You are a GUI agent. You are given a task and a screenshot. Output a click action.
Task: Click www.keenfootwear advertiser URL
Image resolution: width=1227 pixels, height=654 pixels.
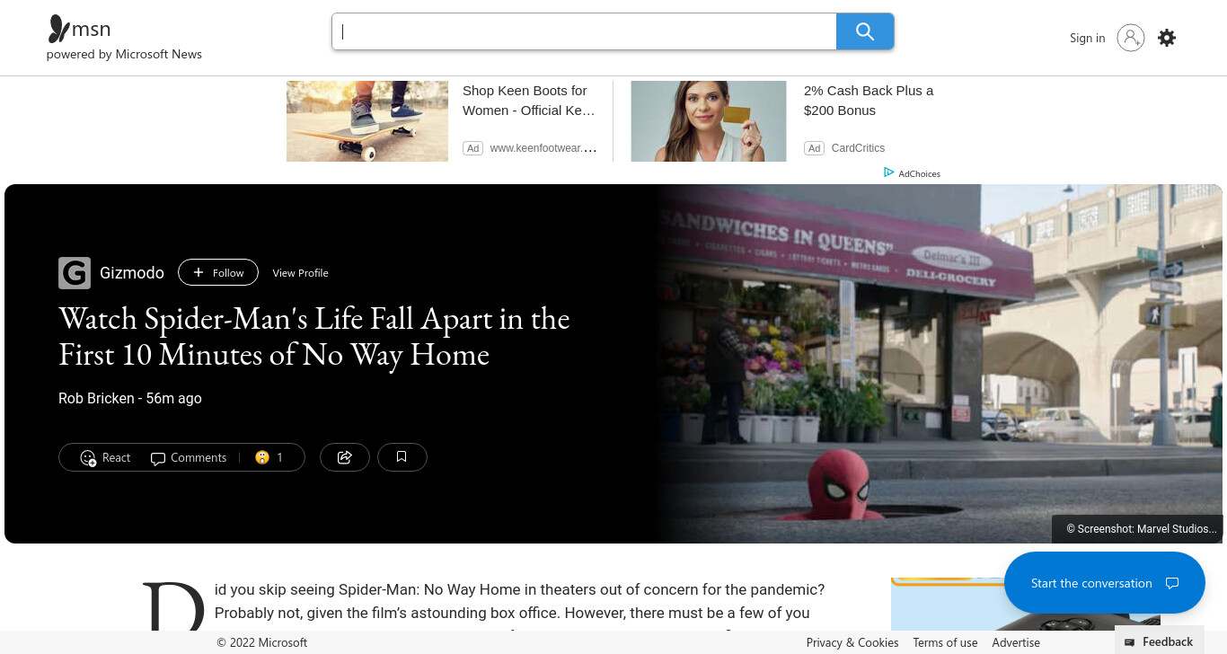point(543,148)
